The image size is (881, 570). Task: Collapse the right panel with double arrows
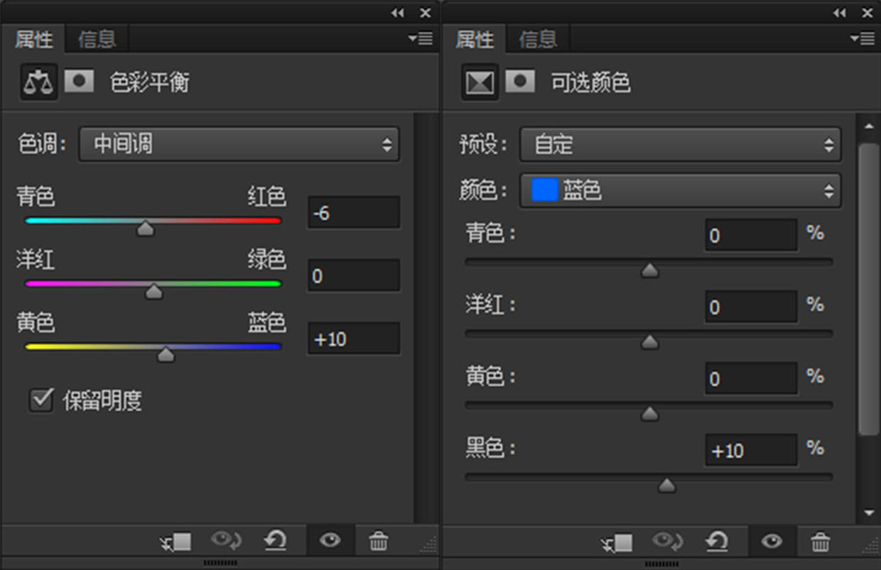840,13
